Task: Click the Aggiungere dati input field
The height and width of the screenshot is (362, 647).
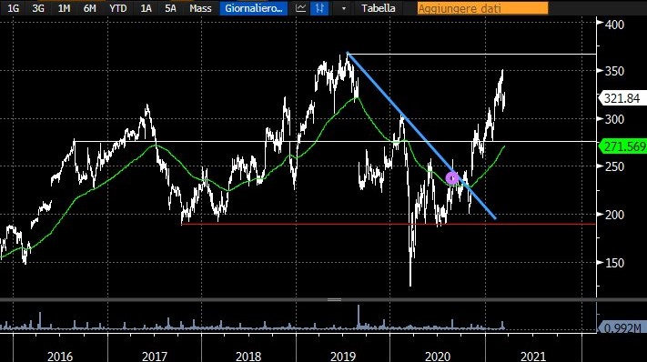Action: [482, 8]
